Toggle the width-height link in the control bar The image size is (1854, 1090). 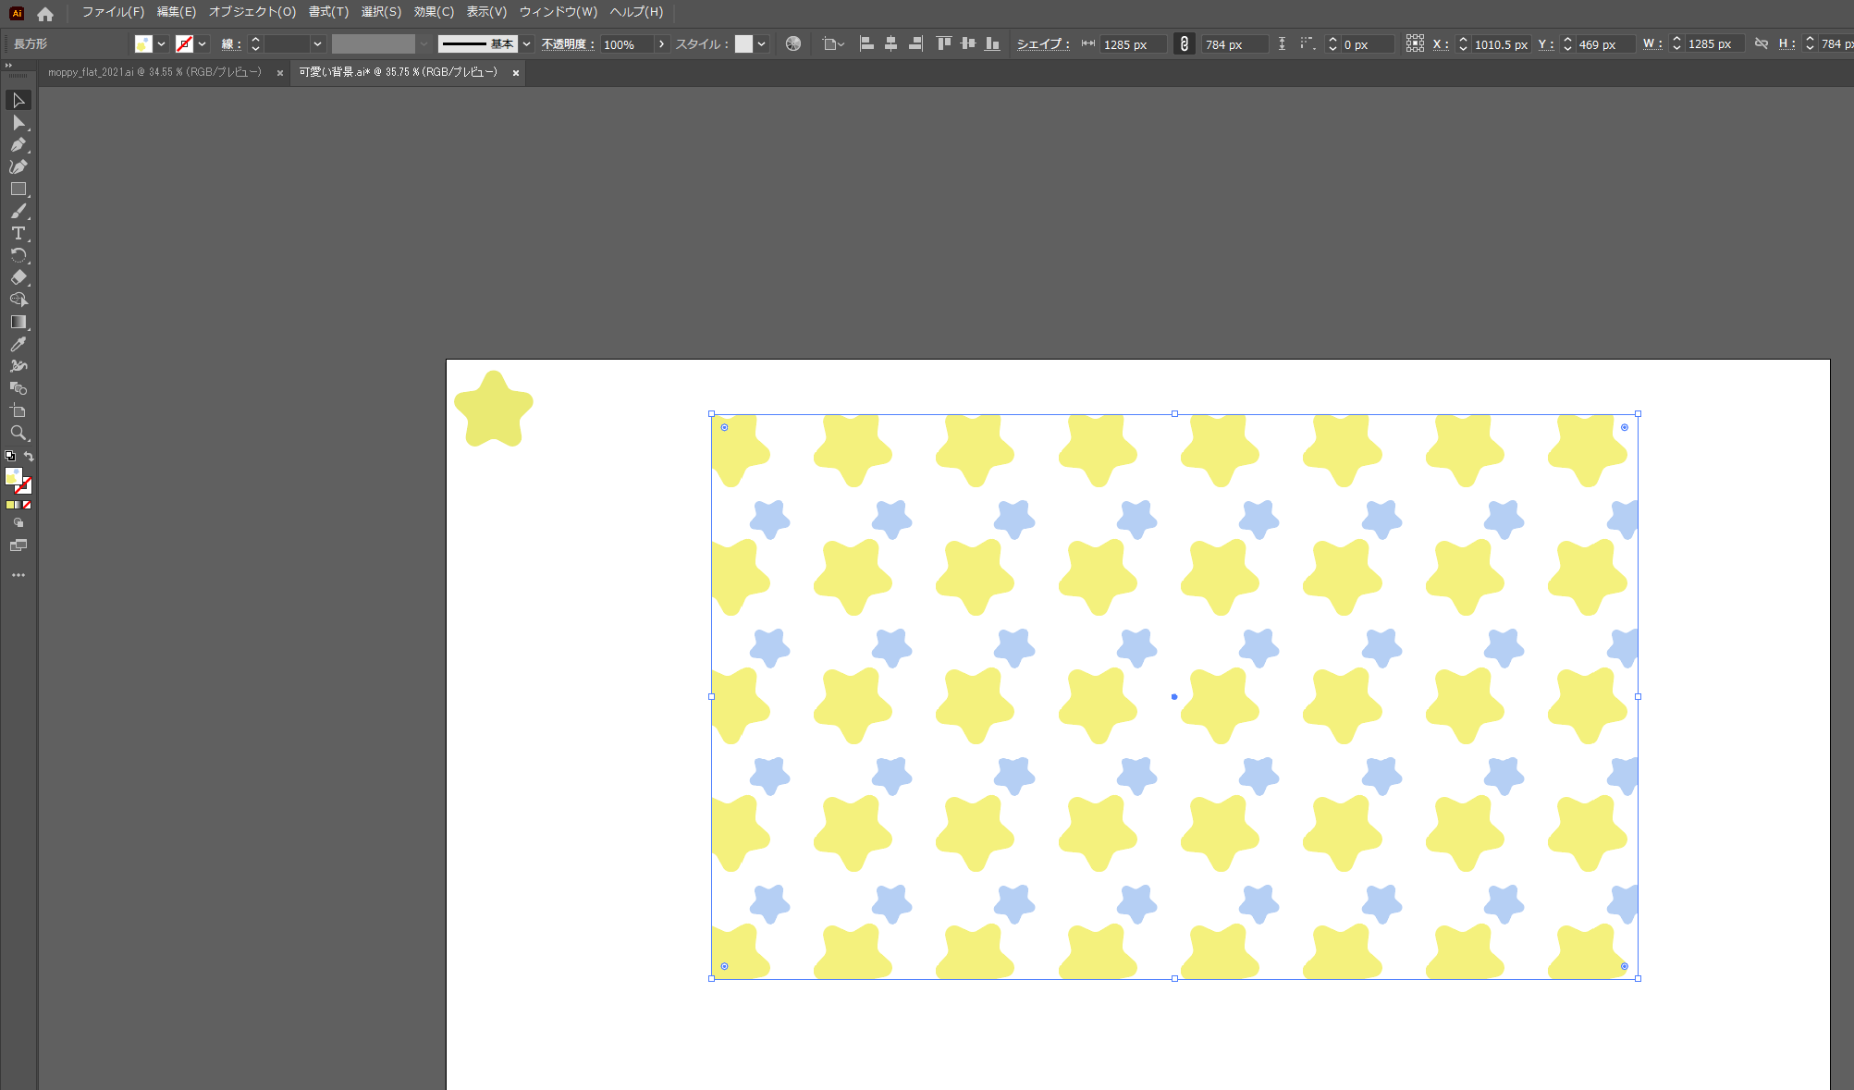click(x=1185, y=43)
